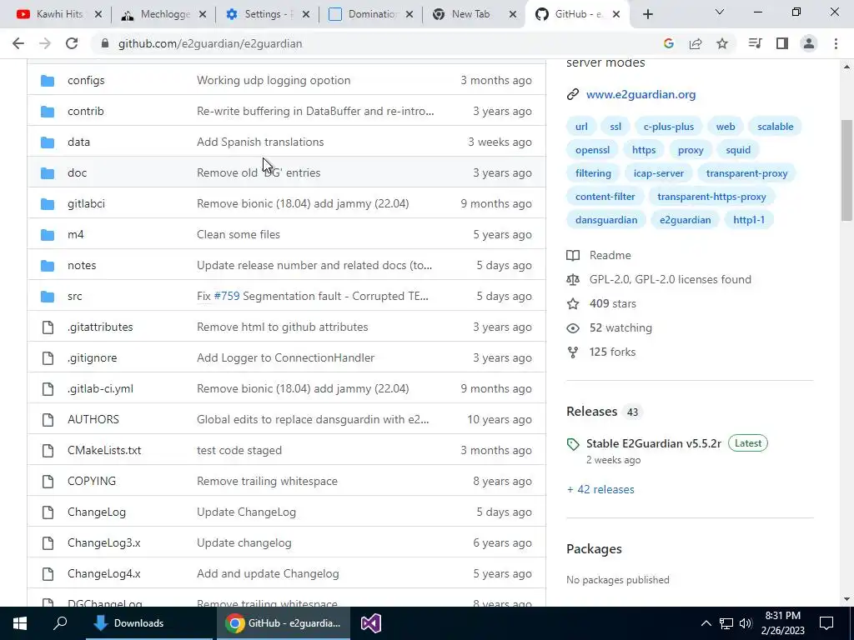Click the Google icon in the address bar
Screen dimensions: 854x640
click(669, 43)
